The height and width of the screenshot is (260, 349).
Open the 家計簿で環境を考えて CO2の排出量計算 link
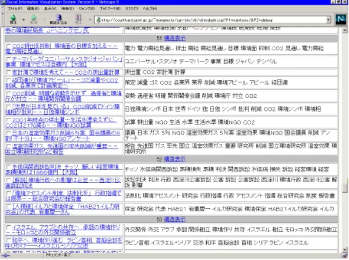(x=66, y=72)
